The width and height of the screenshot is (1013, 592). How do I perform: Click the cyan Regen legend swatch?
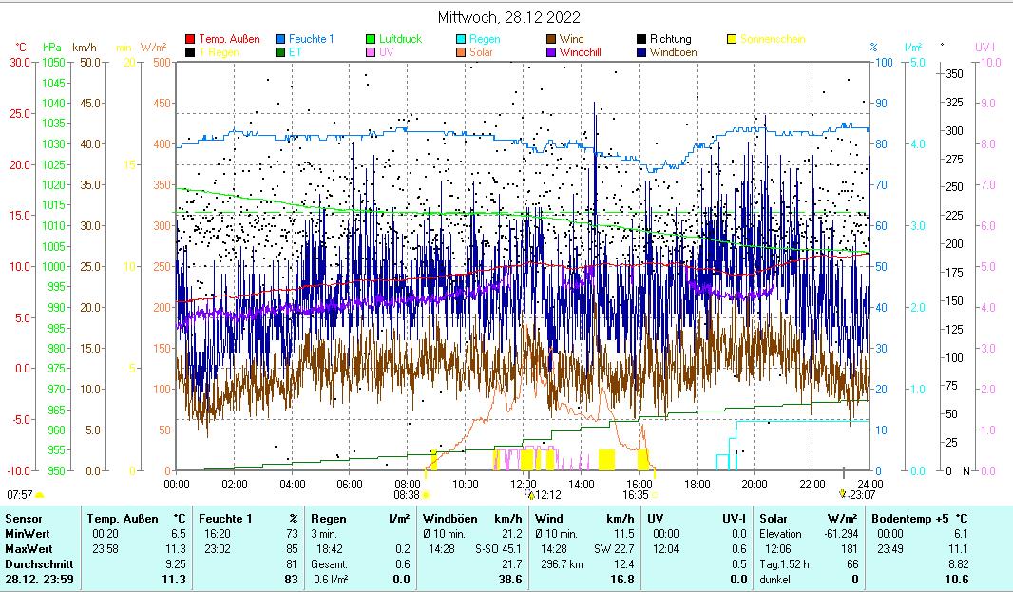point(461,39)
